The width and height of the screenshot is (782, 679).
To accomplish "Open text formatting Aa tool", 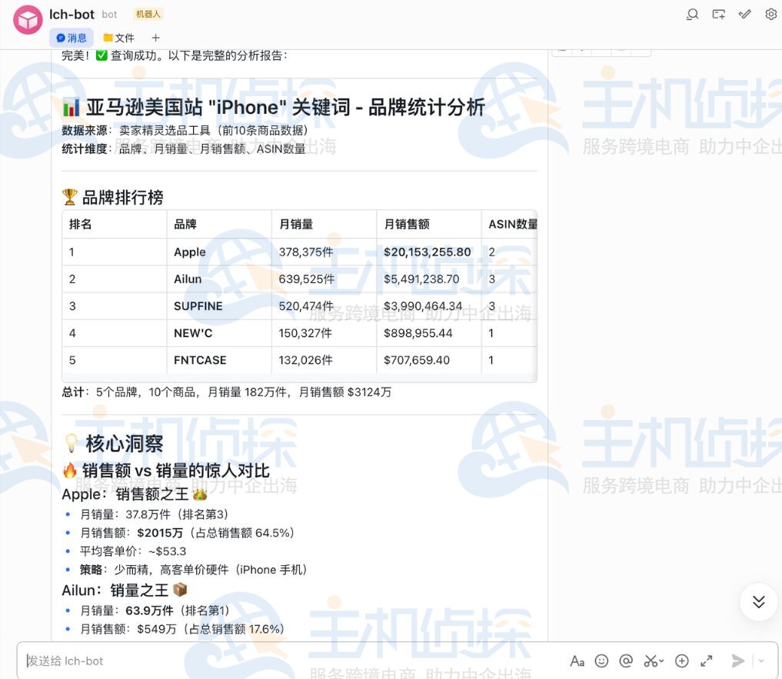I will (x=577, y=661).
